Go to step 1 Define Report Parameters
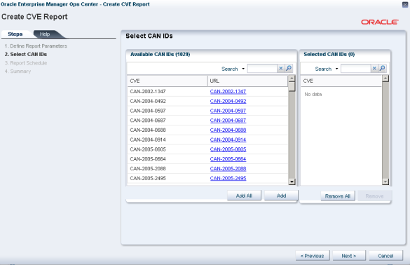The image size is (410, 265). point(36,46)
